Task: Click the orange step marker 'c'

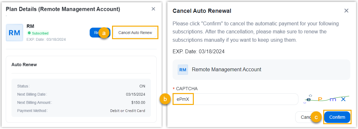Action: pos(316,117)
